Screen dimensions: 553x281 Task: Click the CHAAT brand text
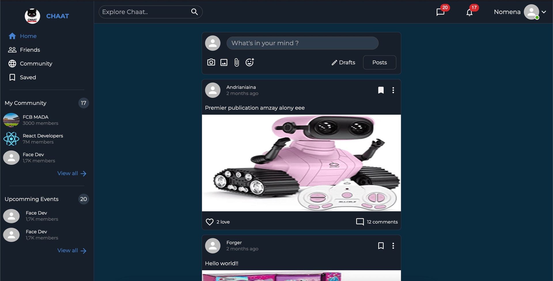tap(58, 16)
